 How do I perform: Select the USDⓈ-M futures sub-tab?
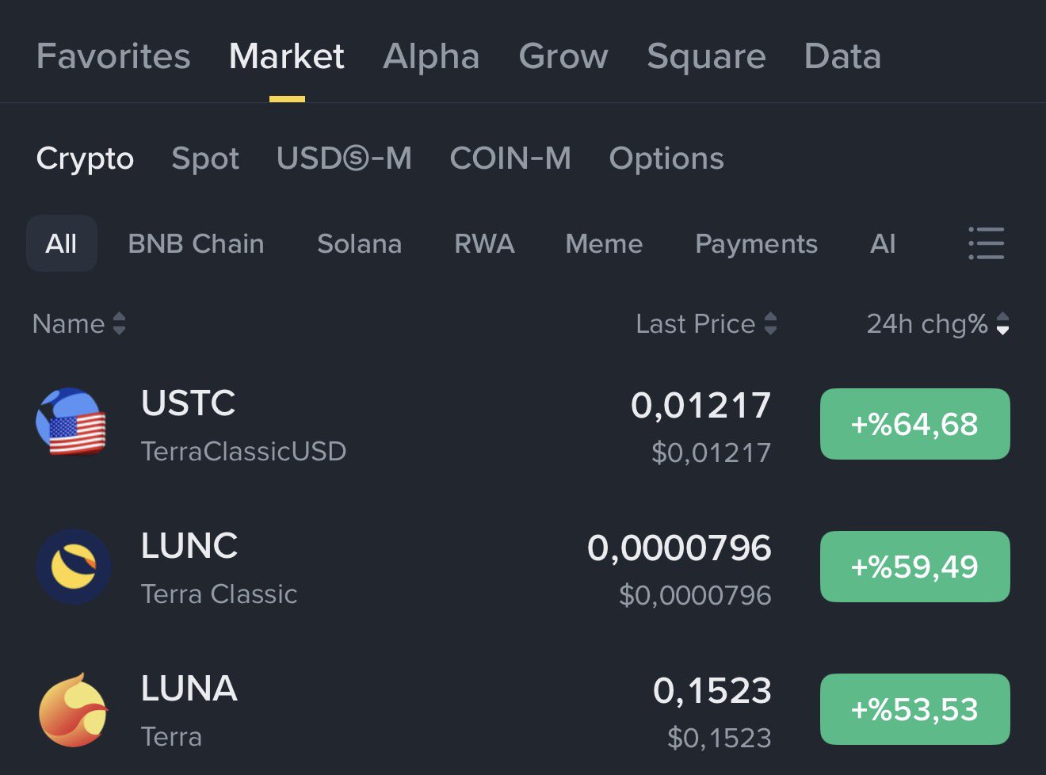pos(344,158)
